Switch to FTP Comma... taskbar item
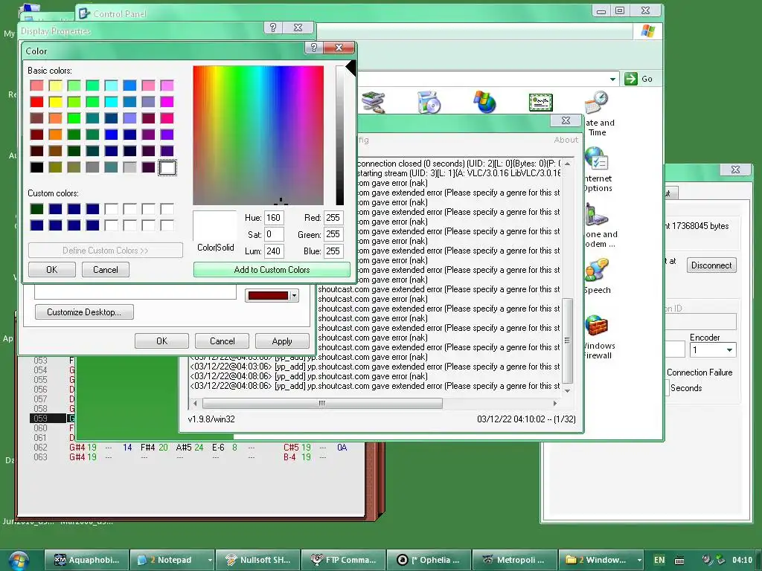 343,560
